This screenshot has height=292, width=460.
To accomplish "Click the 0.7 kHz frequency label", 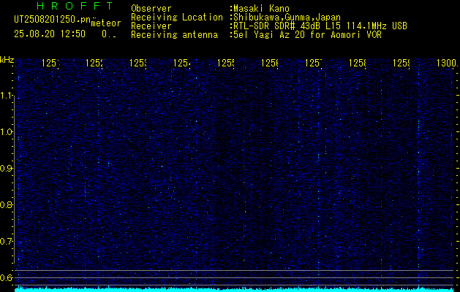I will pyautogui.click(x=7, y=242).
